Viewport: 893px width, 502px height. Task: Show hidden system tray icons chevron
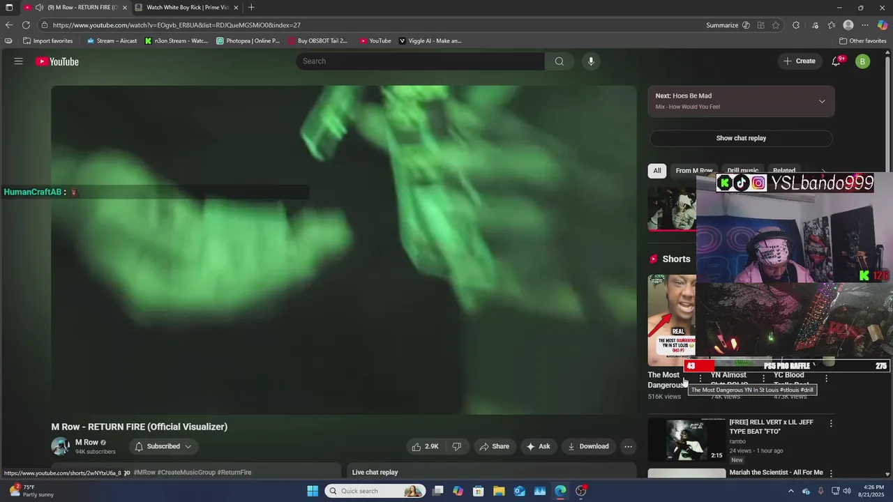tap(790, 491)
